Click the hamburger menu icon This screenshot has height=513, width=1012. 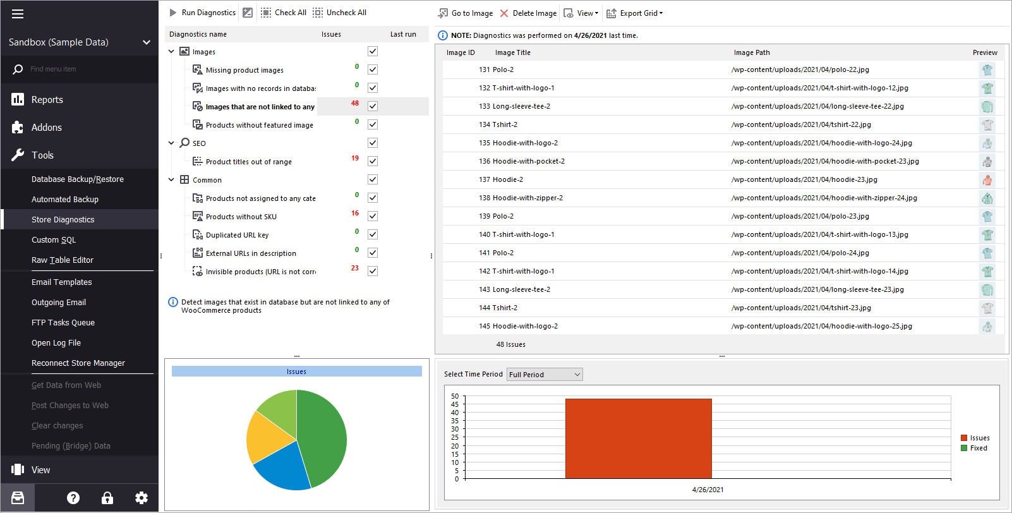pyautogui.click(x=18, y=14)
